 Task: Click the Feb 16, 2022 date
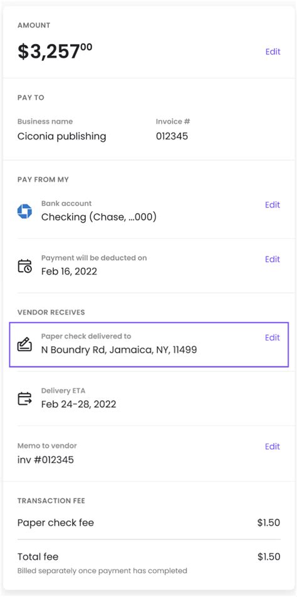69,271
